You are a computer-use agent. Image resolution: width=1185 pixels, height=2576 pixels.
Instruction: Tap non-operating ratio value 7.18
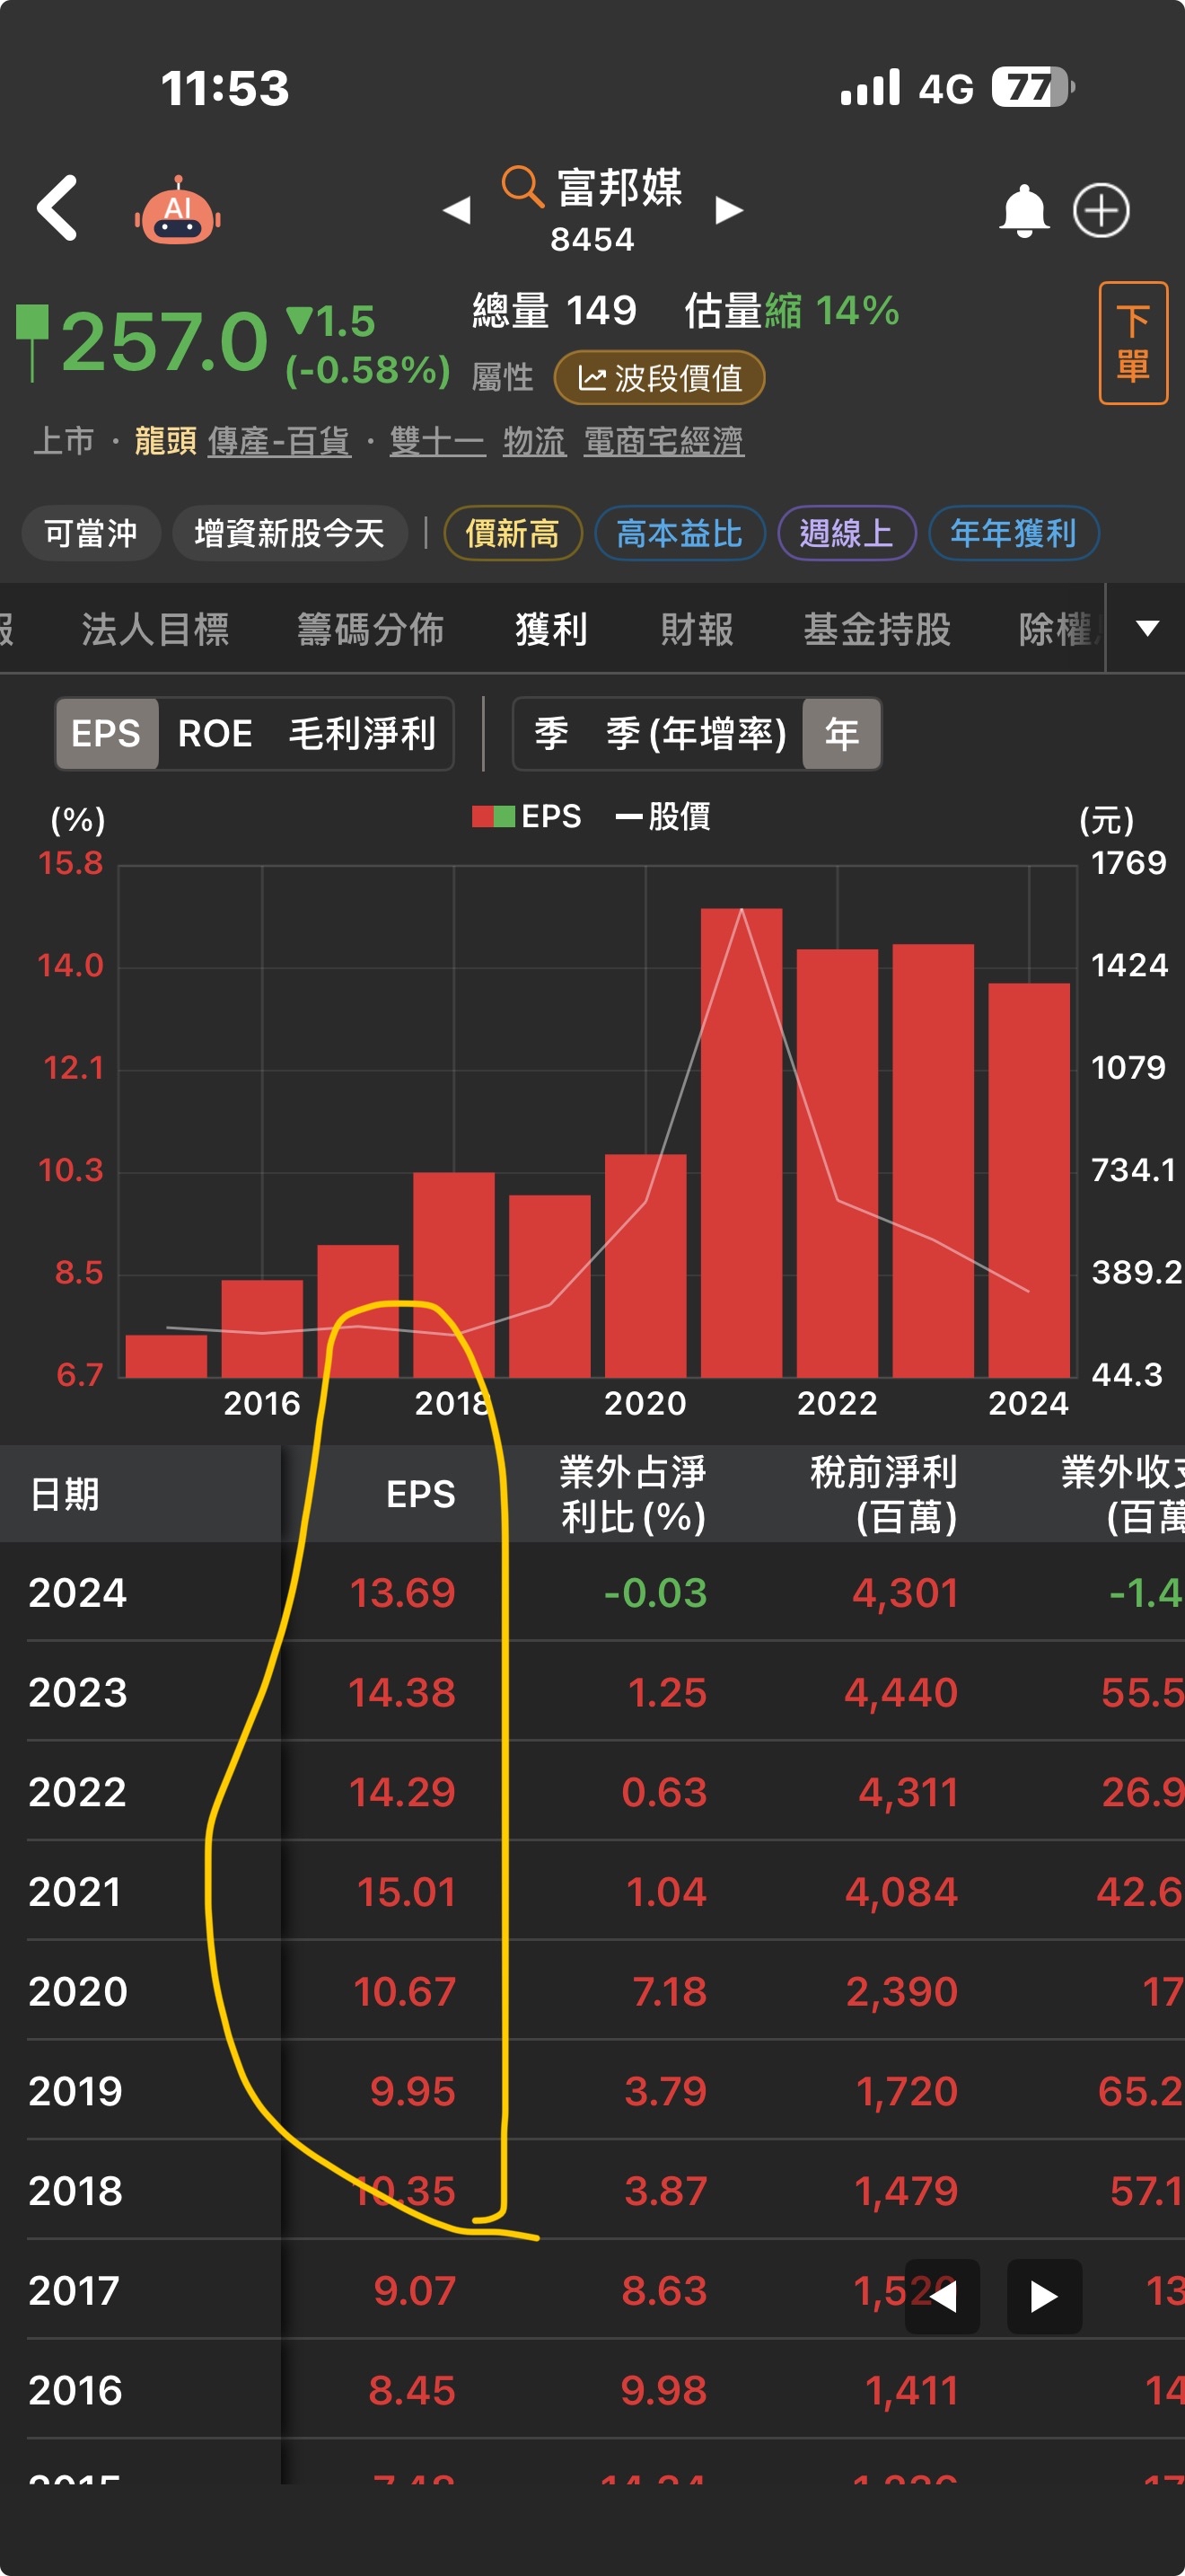coord(670,1992)
